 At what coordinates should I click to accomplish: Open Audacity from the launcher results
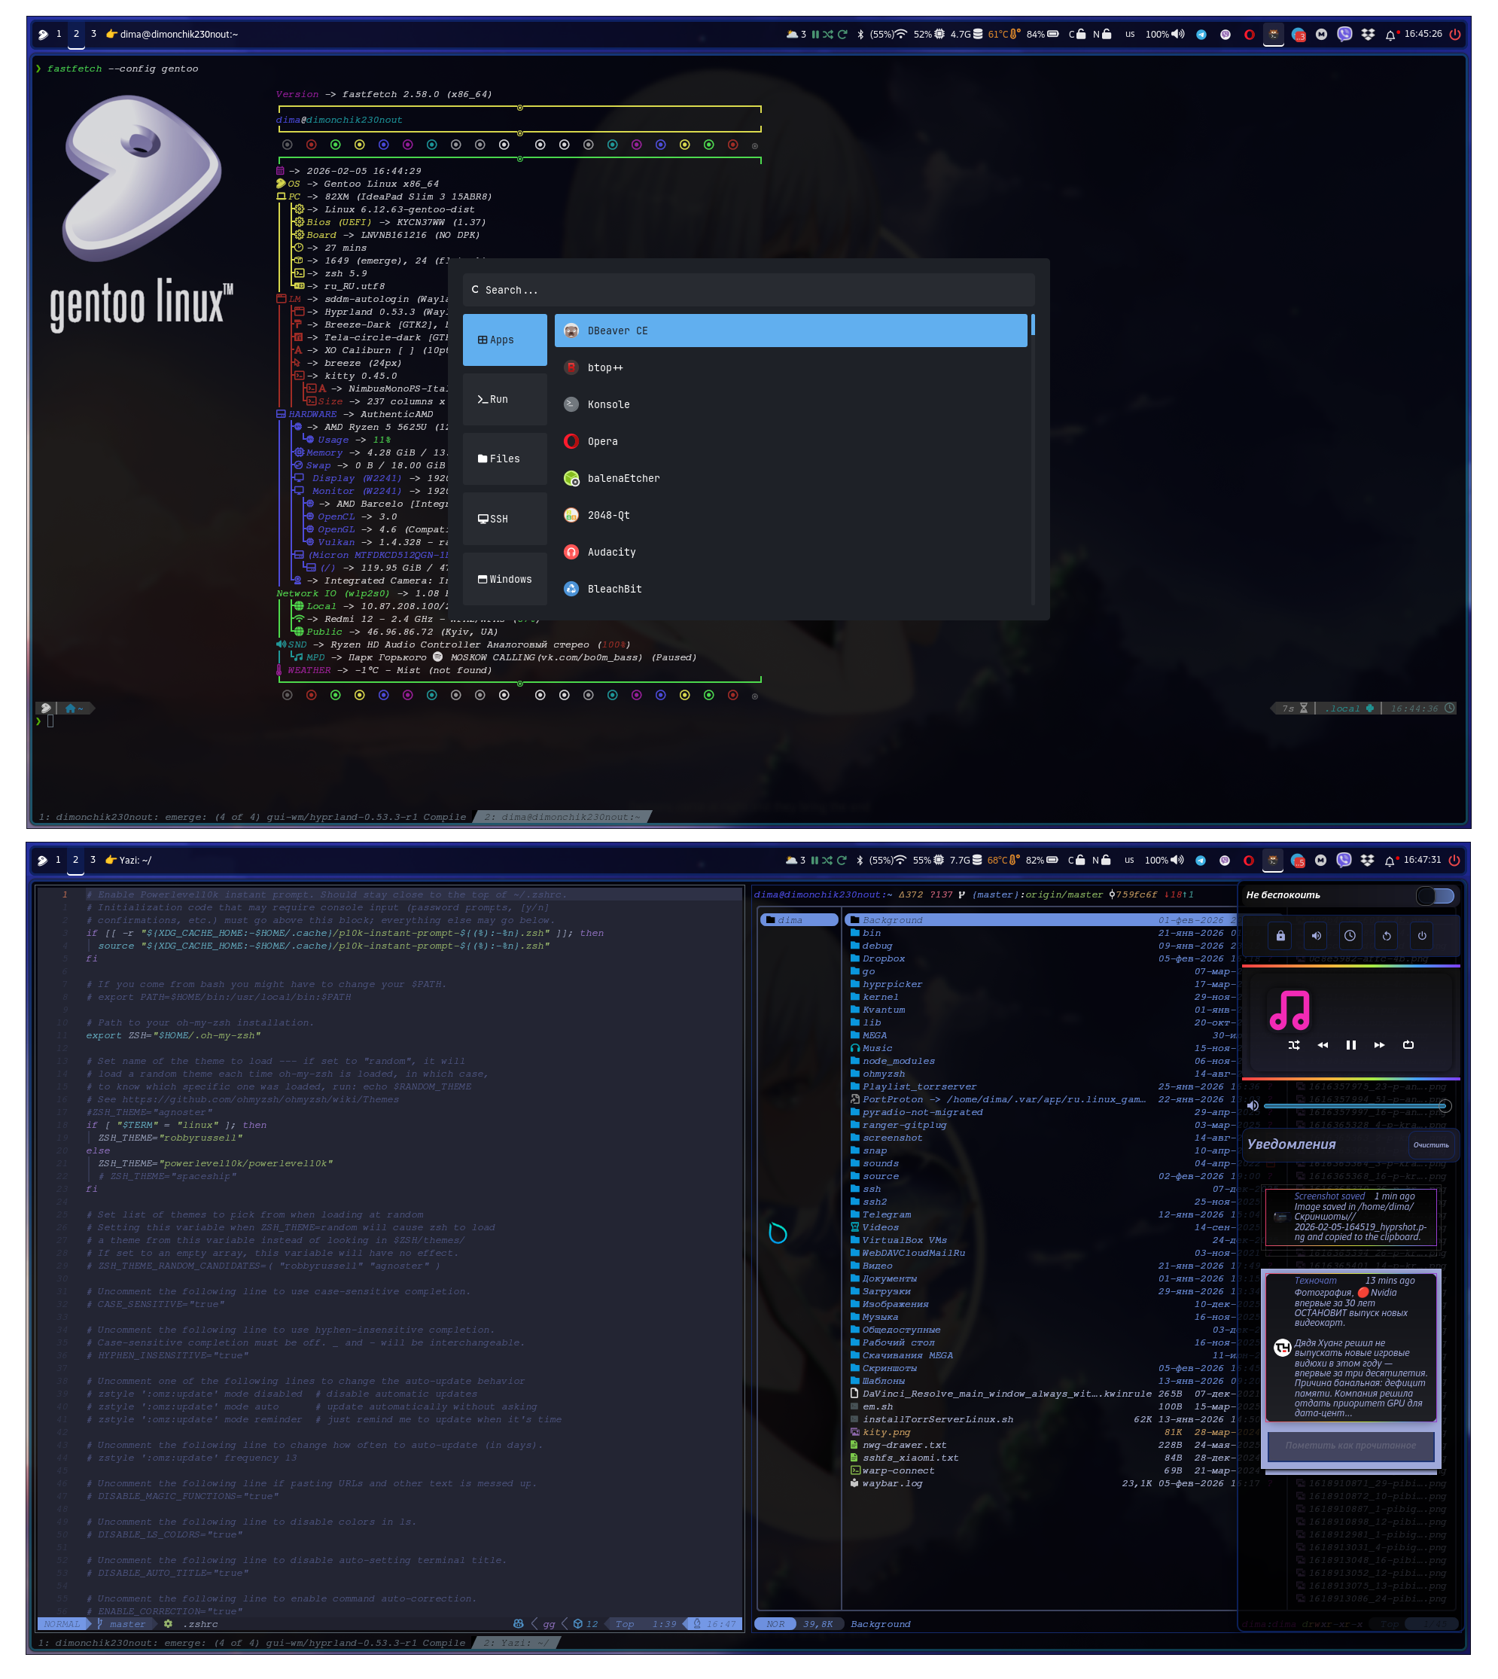pos(610,552)
